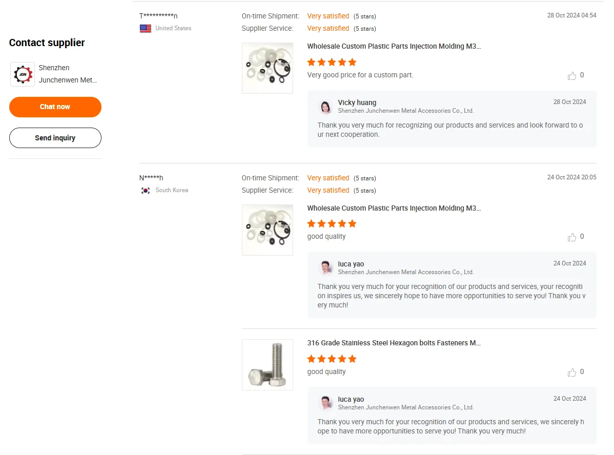The height and width of the screenshot is (455, 614).
Task: Like the stainless steel bolts review
Action: pyautogui.click(x=572, y=373)
